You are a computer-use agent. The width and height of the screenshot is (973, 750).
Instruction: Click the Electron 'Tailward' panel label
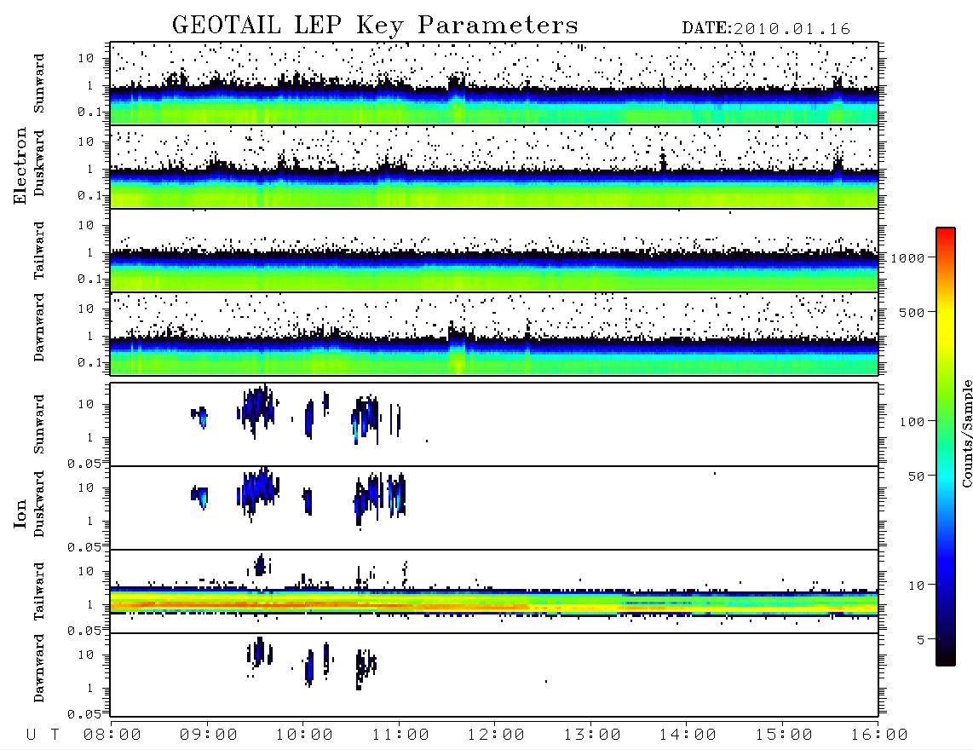pyautogui.click(x=39, y=251)
